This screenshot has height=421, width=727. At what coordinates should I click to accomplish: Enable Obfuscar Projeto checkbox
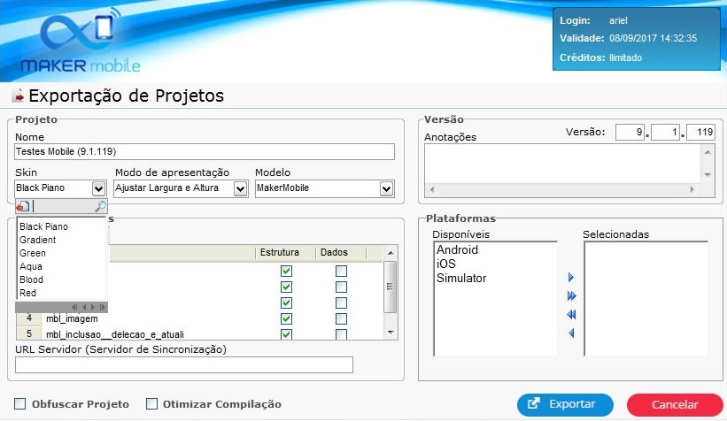[20, 404]
